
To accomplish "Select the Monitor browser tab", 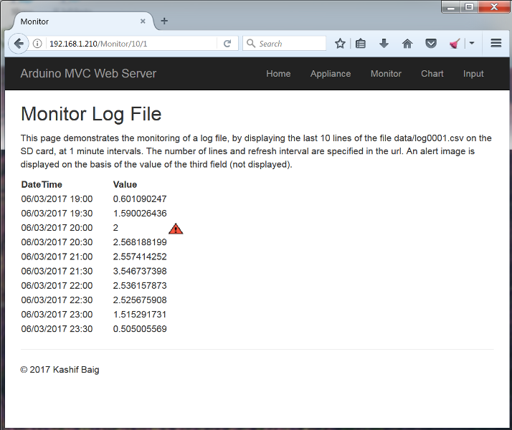I will 83,21.
